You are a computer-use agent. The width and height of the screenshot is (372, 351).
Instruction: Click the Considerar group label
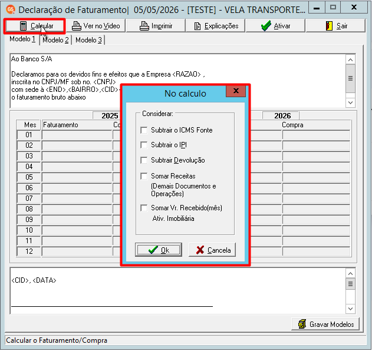(157, 114)
